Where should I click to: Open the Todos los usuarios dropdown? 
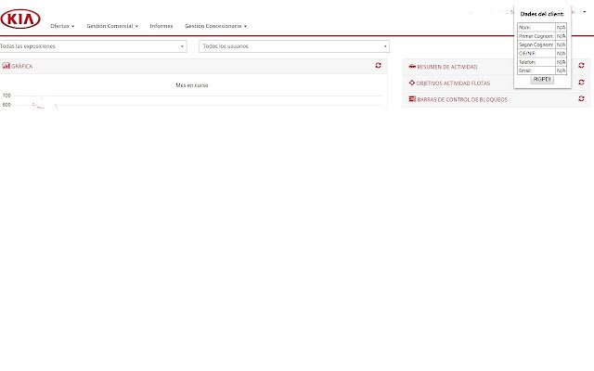294,46
